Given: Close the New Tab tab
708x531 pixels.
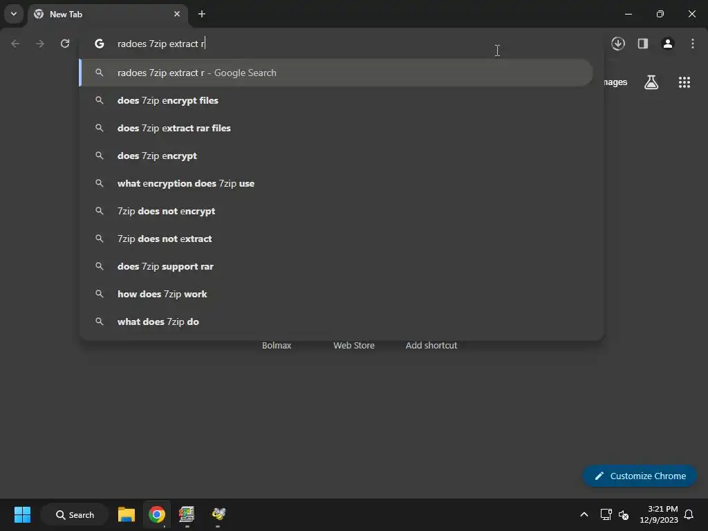Looking at the screenshot, I should pos(177,14).
